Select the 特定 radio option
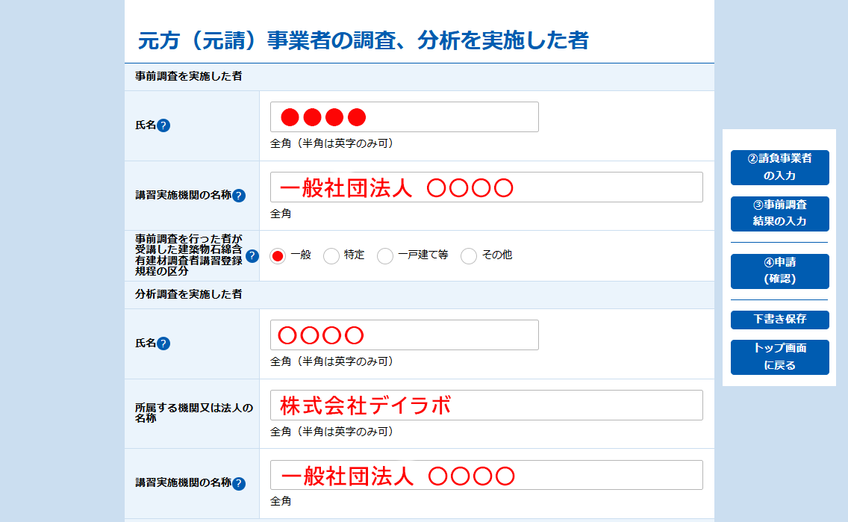Viewport: 848px width, 522px height. [331, 256]
